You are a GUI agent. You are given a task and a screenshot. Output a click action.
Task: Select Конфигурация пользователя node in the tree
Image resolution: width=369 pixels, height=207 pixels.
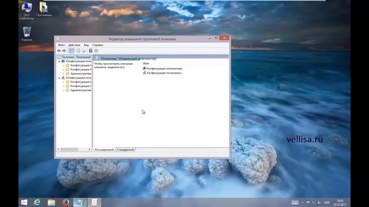(x=78, y=78)
